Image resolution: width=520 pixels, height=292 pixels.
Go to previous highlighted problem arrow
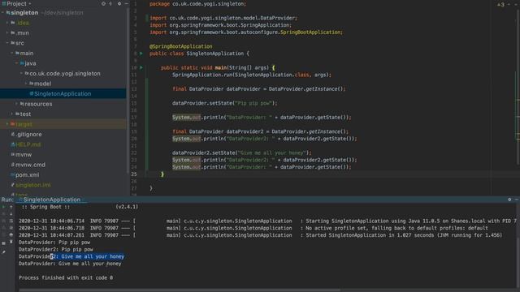tap(509, 4)
